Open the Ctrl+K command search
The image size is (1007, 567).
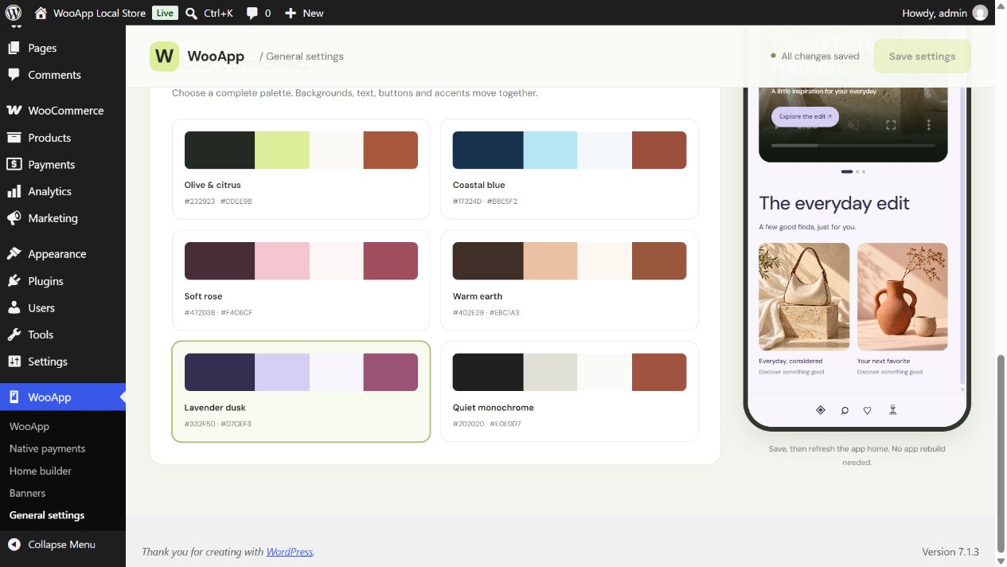click(x=209, y=13)
